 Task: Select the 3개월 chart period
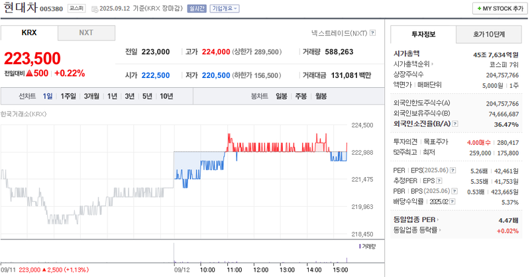(91, 96)
